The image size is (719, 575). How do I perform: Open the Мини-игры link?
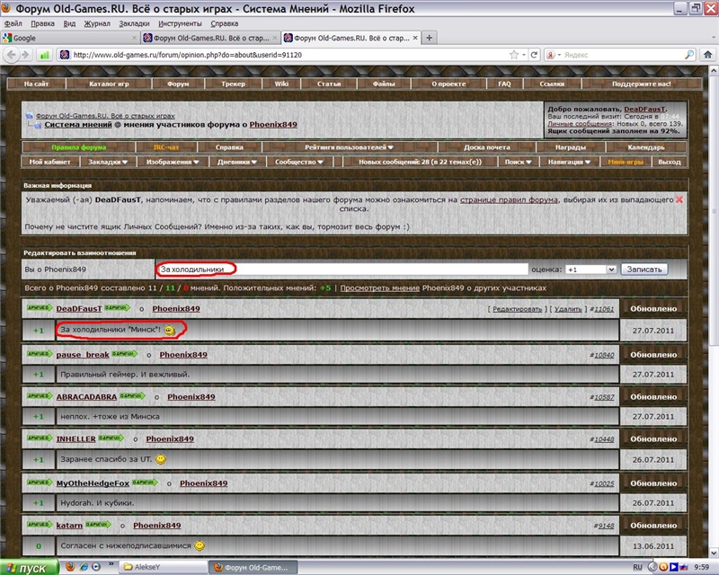pyautogui.click(x=626, y=162)
